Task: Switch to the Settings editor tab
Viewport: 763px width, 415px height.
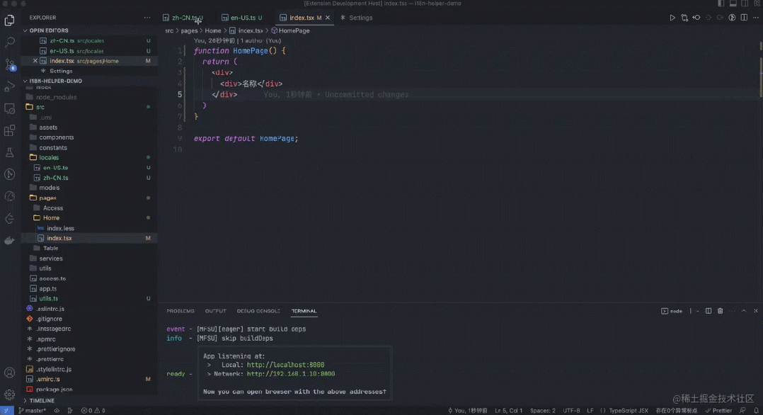Action: [x=356, y=18]
